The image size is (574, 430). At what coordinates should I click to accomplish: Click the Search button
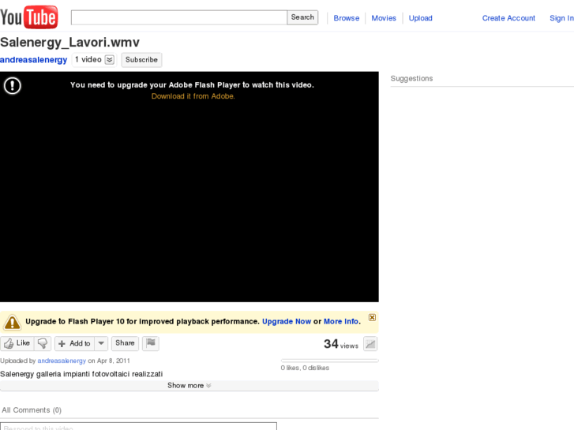302,17
